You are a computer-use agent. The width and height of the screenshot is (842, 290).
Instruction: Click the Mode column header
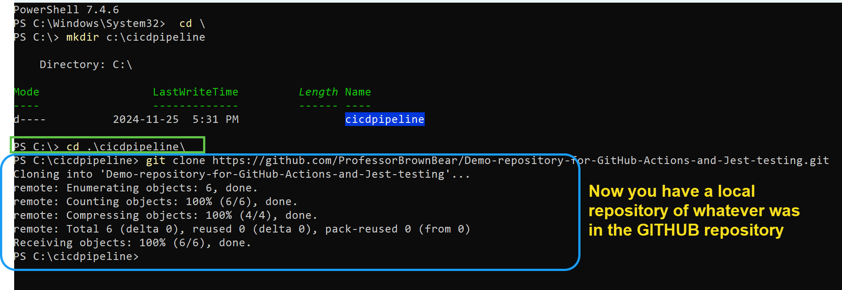tap(26, 92)
